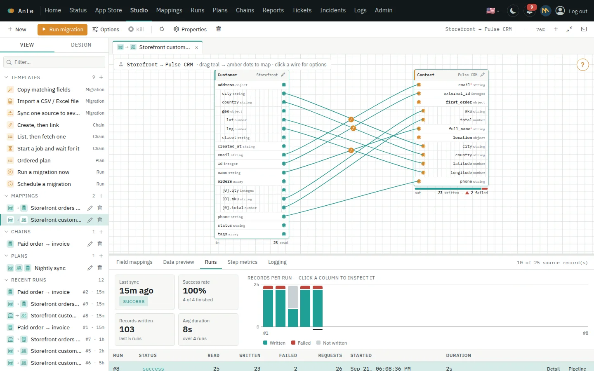Zoom out with the minus icon
Viewport: 594px width, 371px height.
(x=526, y=29)
